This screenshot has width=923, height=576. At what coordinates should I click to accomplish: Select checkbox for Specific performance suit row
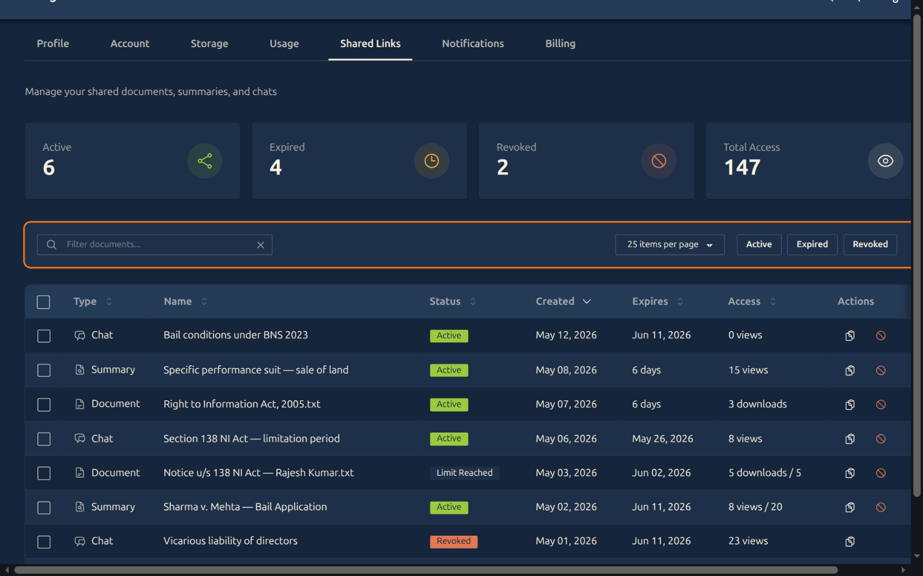coord(44,370)
